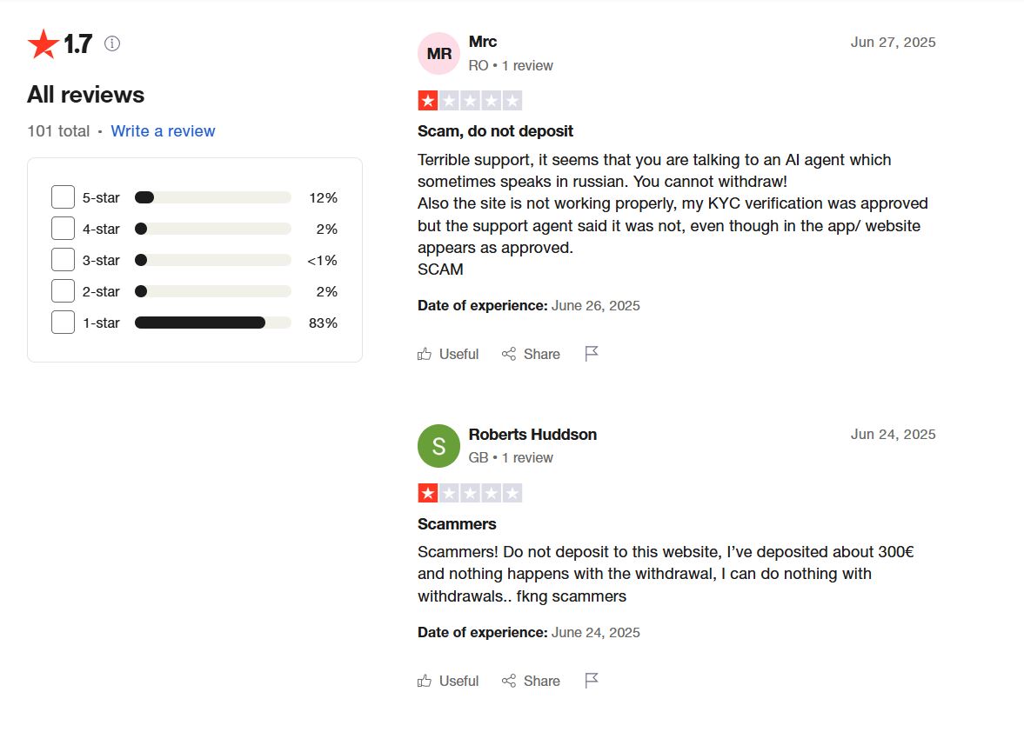Click the MR avatar thumbnail
The width and height of the screenshot is (1024, 732).
pos(438,54)
